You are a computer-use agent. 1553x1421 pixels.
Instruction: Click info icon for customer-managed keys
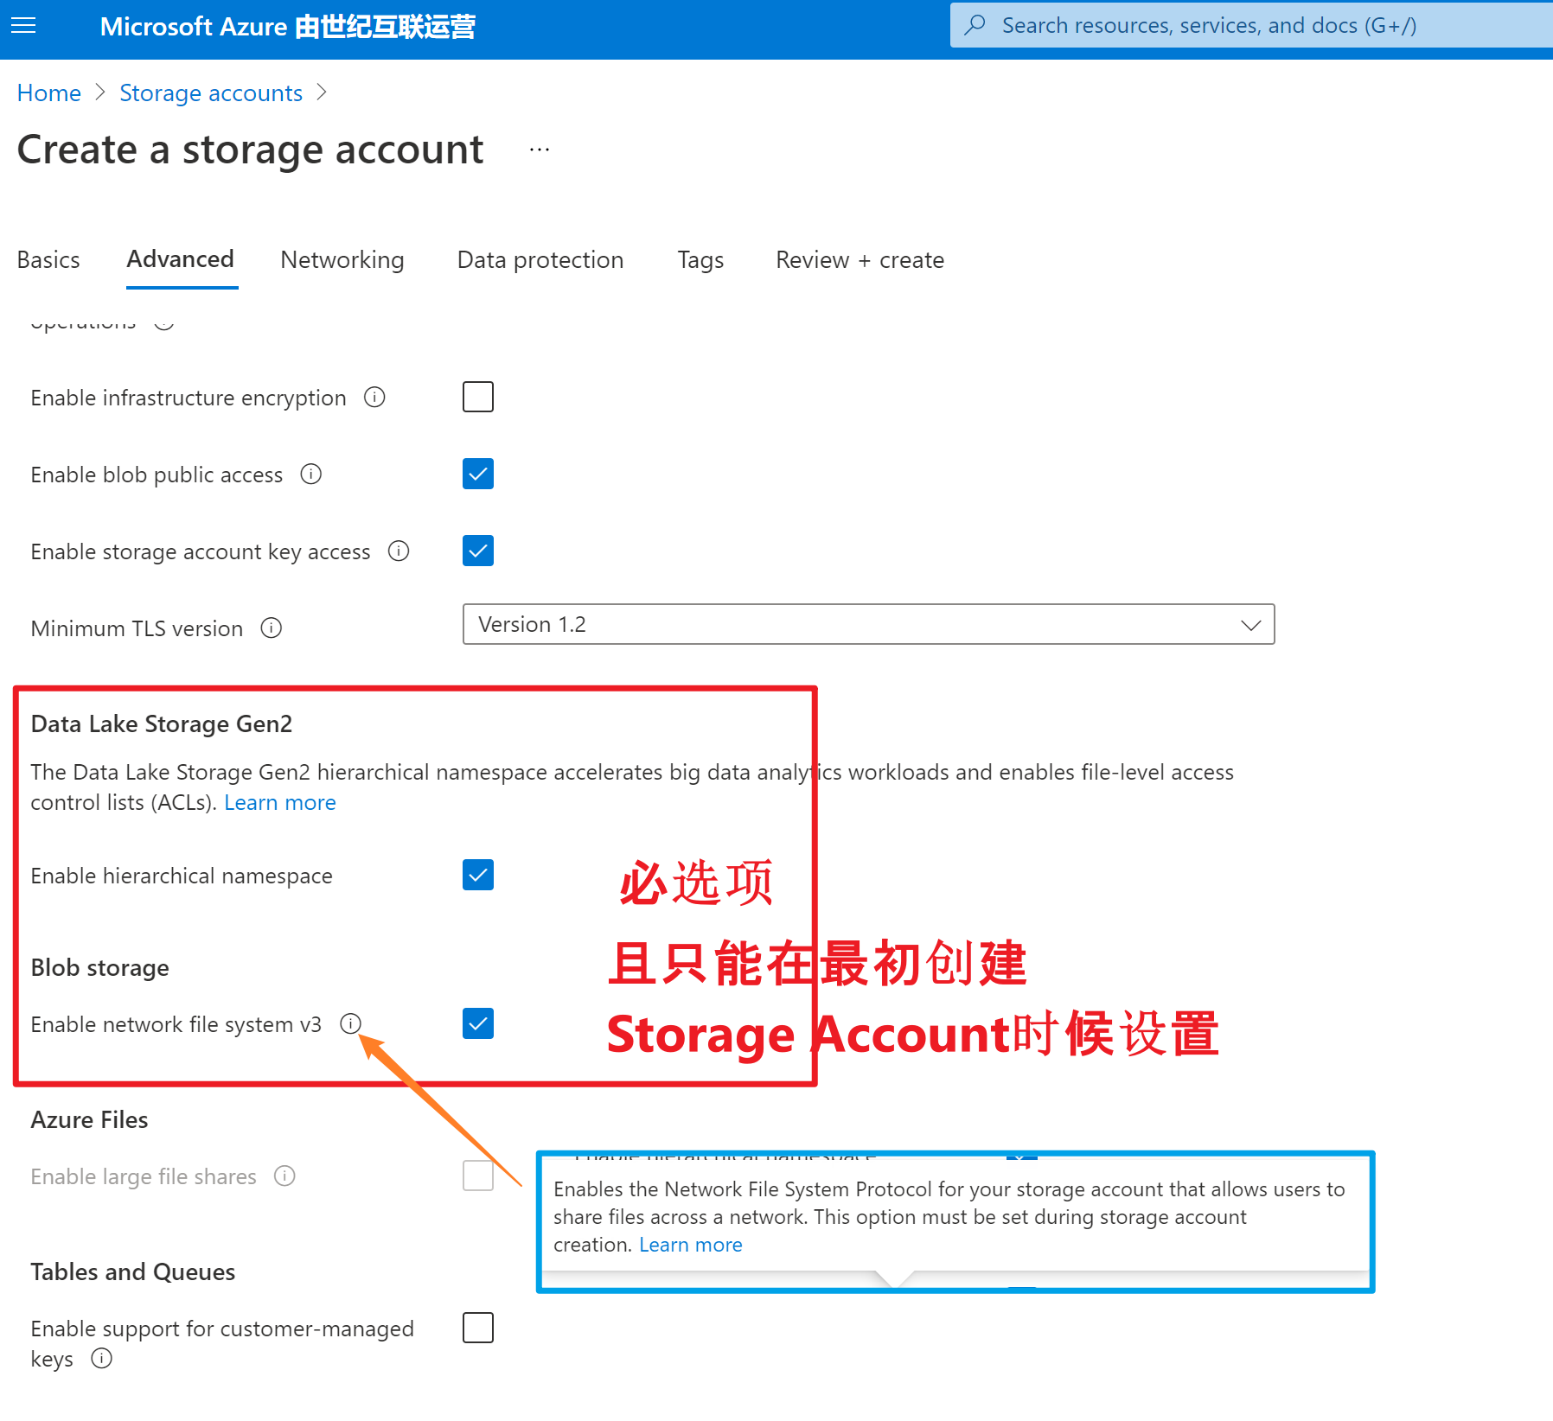click(x=102, y=1359)
